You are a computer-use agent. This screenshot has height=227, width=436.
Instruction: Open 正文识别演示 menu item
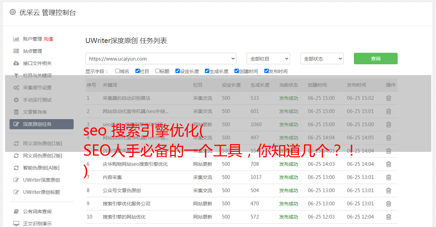[37, 224]
